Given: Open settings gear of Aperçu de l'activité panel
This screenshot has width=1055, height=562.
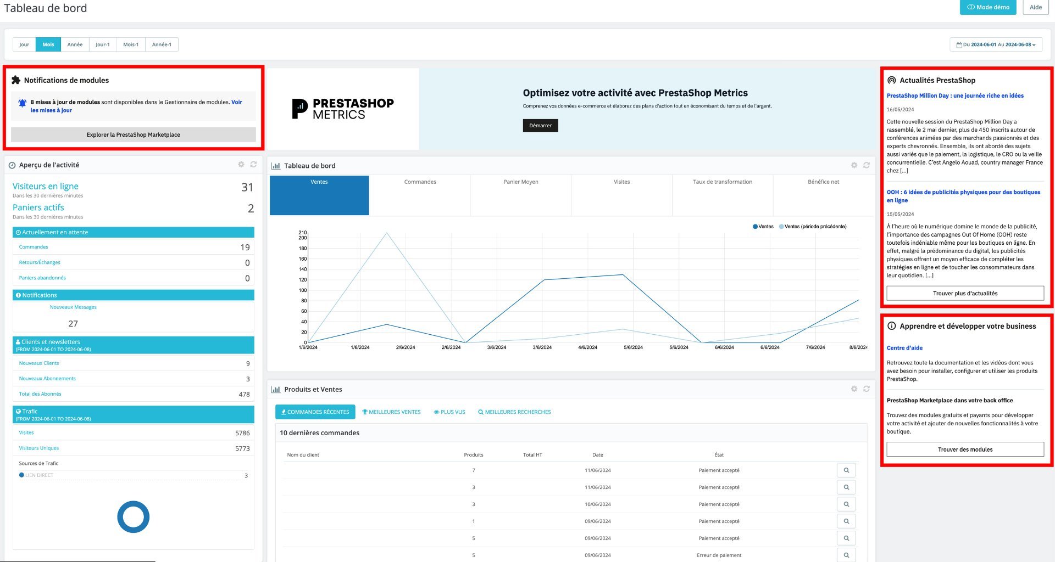Looking at the screenshot, I should [241, 165].
